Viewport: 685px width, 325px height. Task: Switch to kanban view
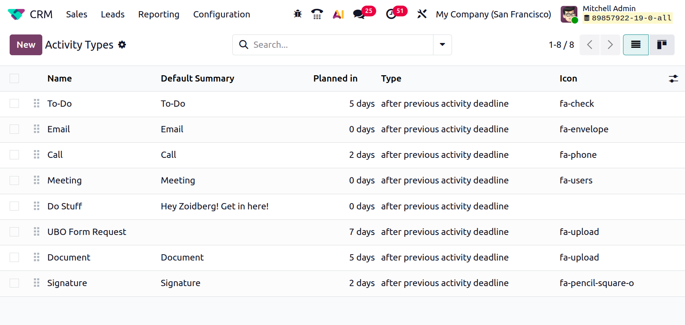[x=662, y=45]
